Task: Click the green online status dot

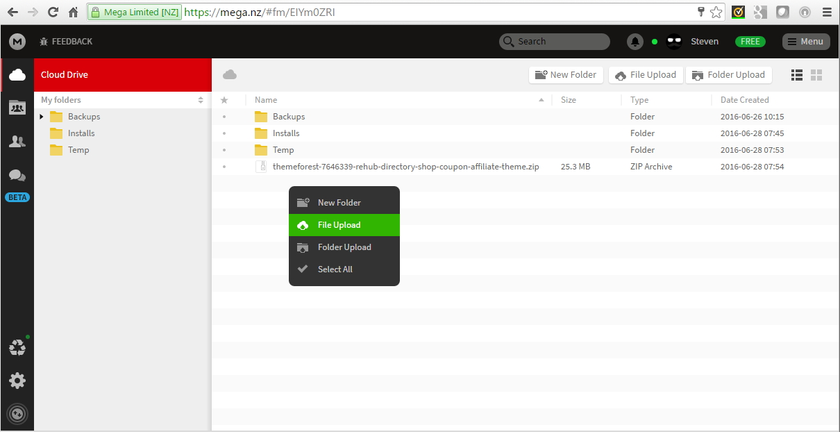Action: point(655,42)
